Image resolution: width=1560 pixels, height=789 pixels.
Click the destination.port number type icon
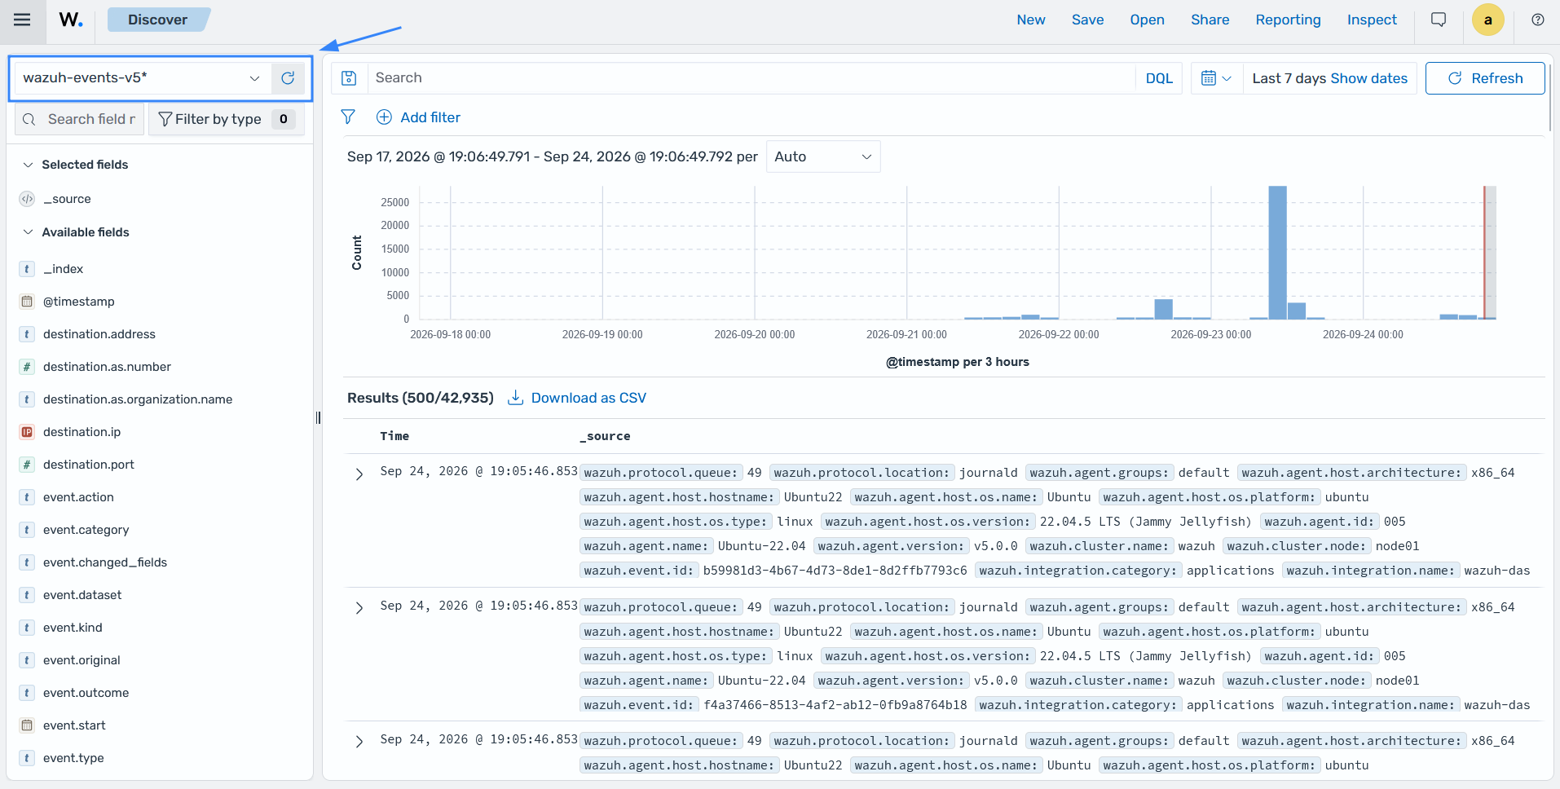[x=27, y=465]
